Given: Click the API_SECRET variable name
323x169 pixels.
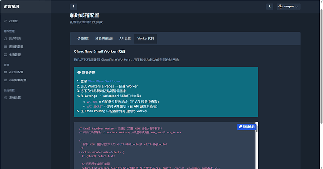Looking at the screenshot, I should [95, 107].
